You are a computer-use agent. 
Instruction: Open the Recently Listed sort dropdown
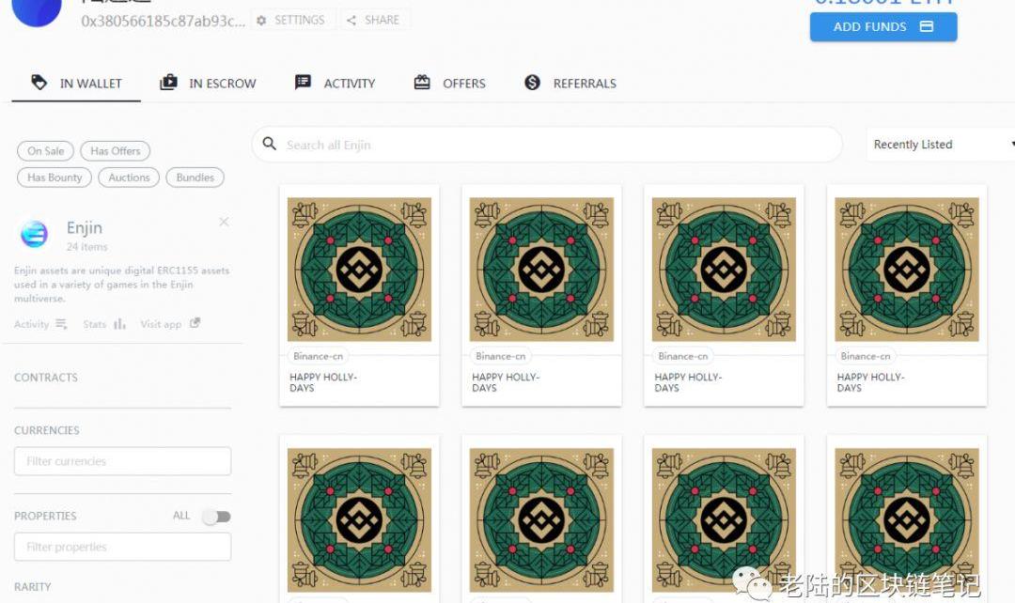click(941, 145)
